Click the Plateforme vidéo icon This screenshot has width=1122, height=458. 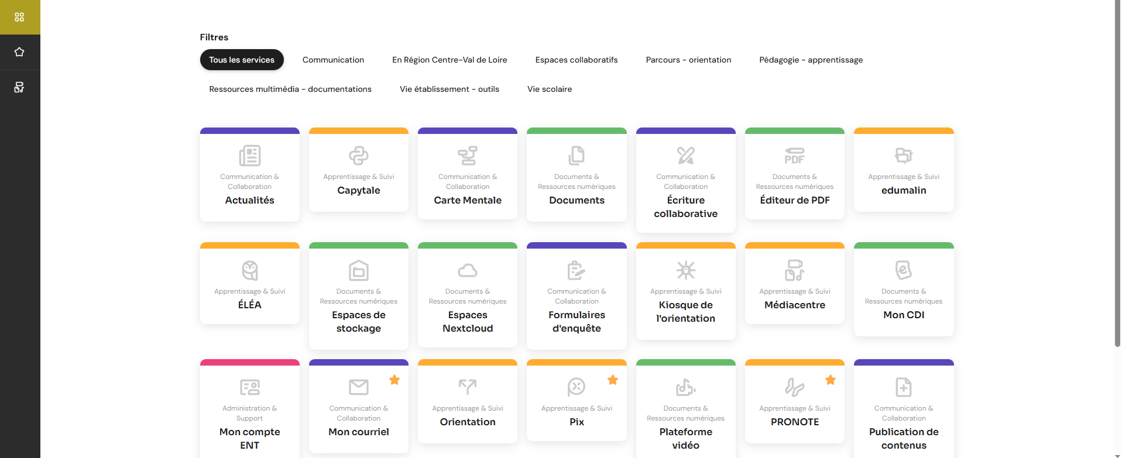pos(686,387)
